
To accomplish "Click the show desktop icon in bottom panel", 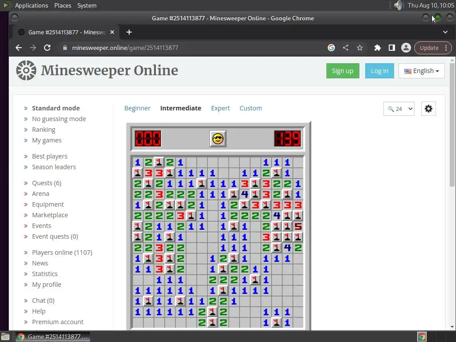I will click(5, 337).
